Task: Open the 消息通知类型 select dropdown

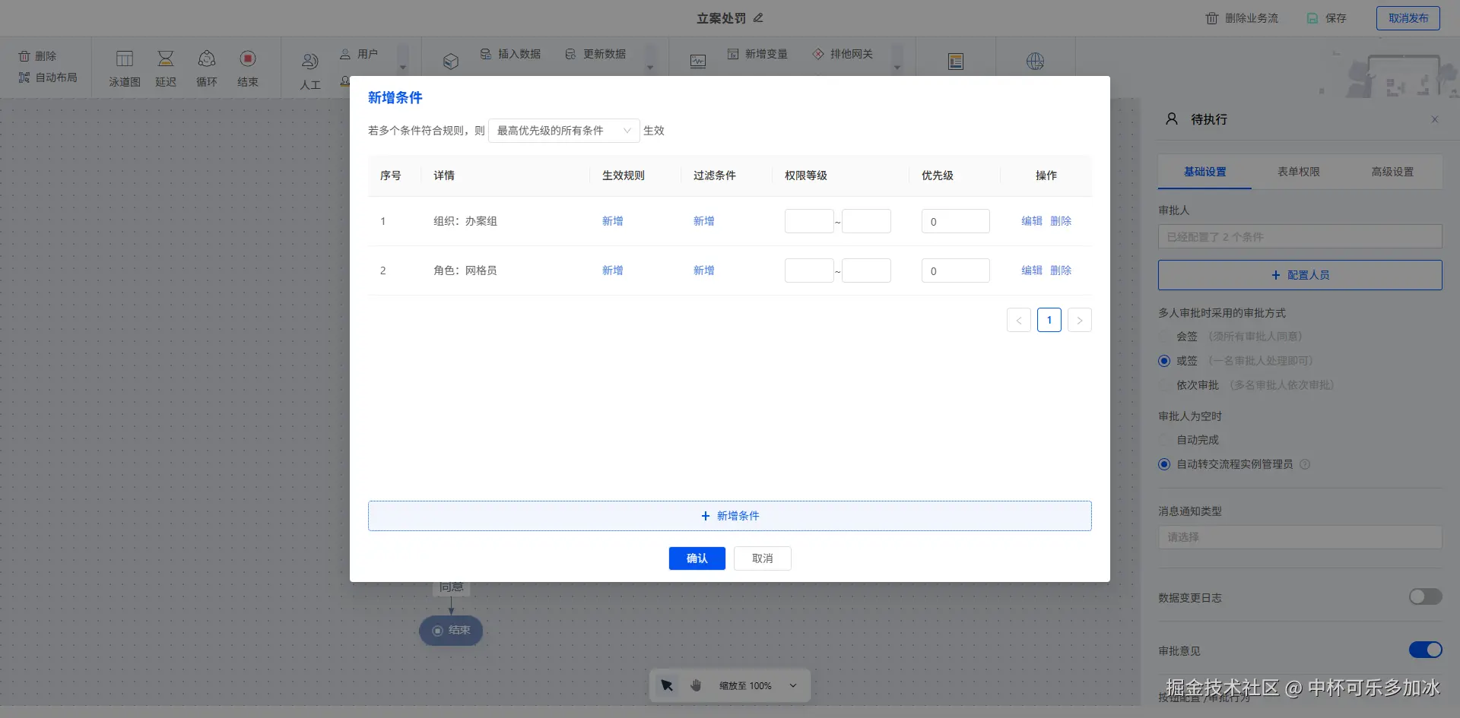Action: (1300, 537)
